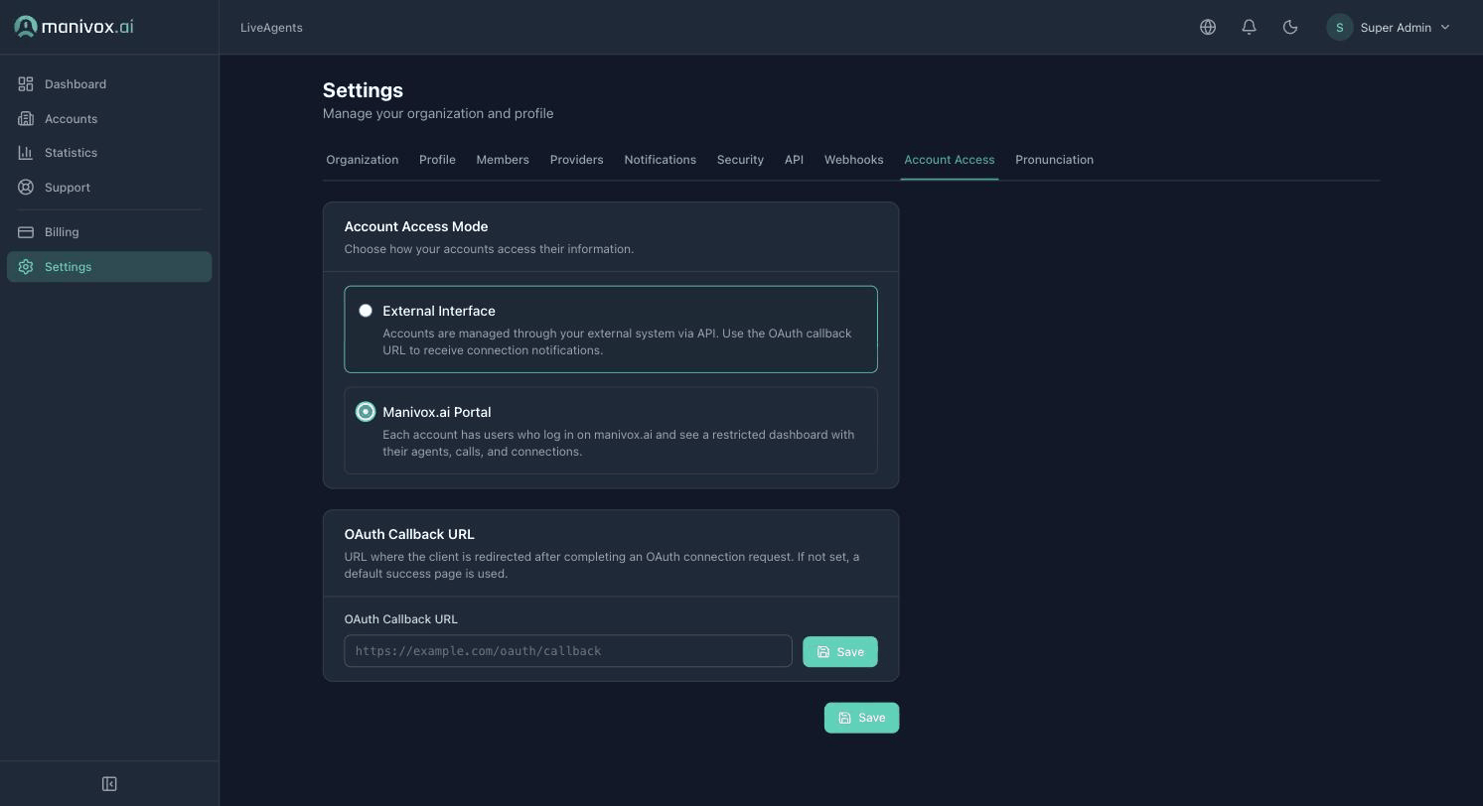The image size is (1483, 806).
Task: Switch to the Organization tab
Action: pyautogui.click(x=363, y=160)
